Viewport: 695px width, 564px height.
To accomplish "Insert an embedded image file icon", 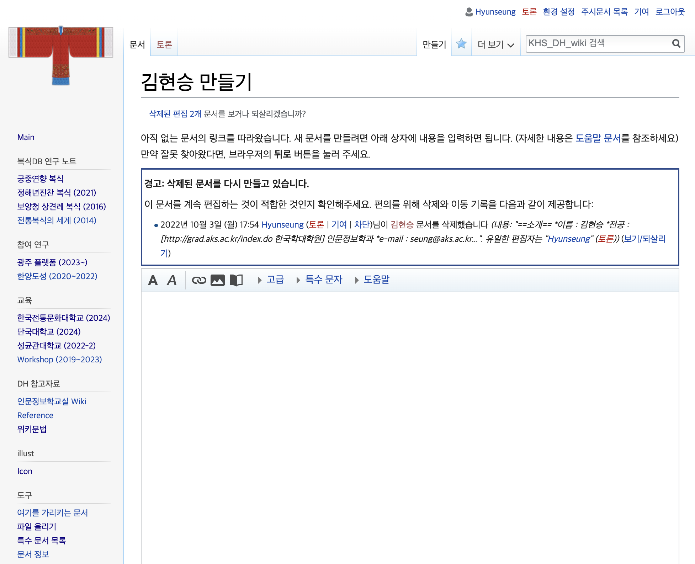I will pyautogui.click(x=218, y=280).
